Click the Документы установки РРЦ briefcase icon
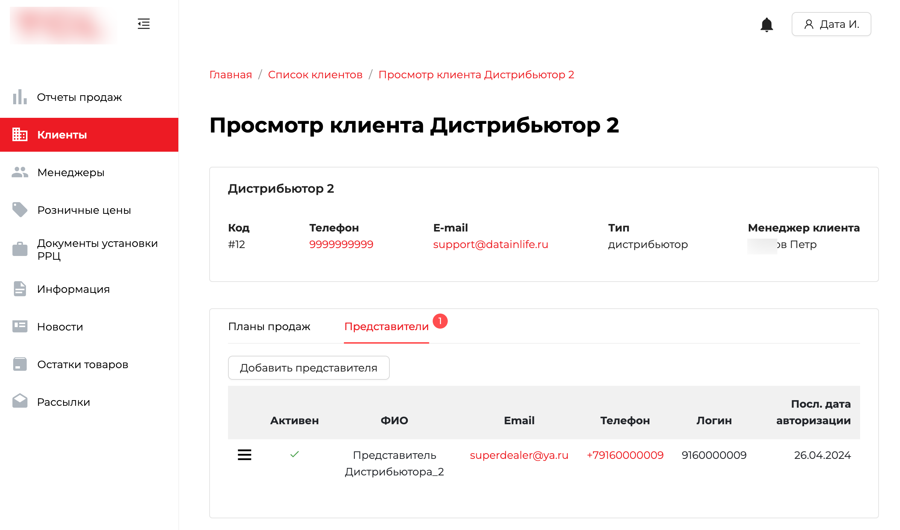 [x=20, y=249]
